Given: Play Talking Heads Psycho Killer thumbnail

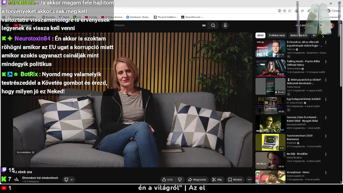Looking at the screenshot, I should [270, 68].
